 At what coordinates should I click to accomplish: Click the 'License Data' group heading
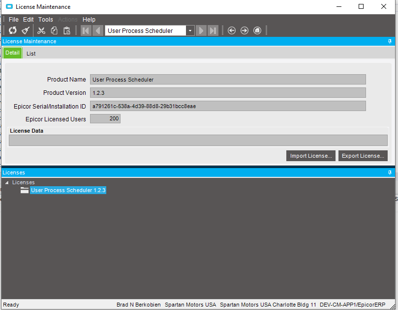[x=27, y=131]
